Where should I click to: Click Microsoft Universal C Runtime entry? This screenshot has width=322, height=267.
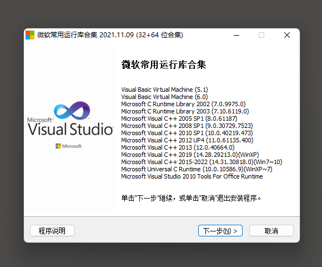coord(197,169)
